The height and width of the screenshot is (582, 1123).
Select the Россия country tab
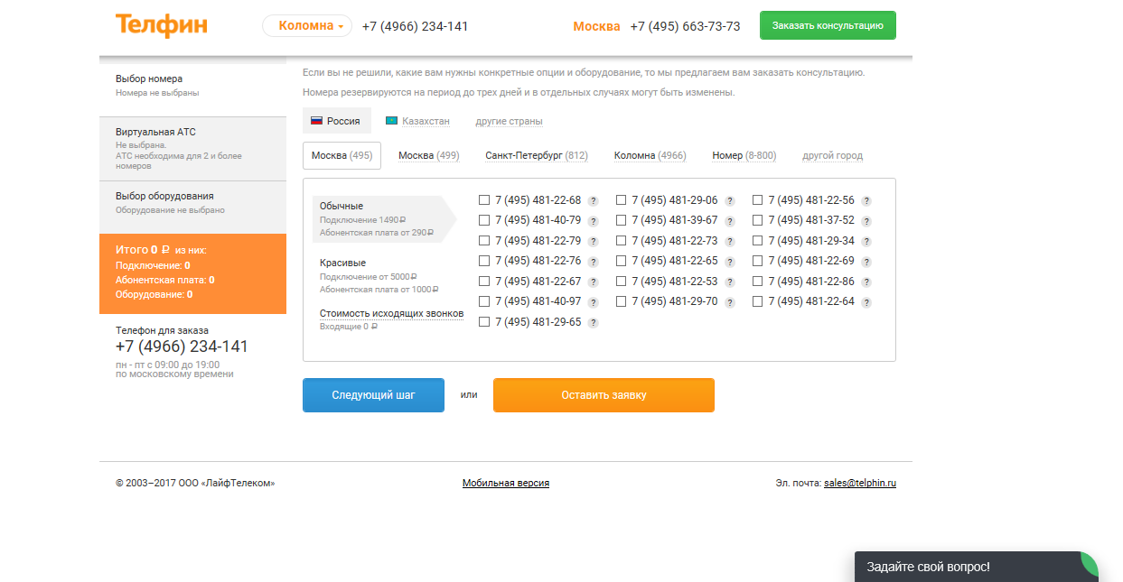337,121
